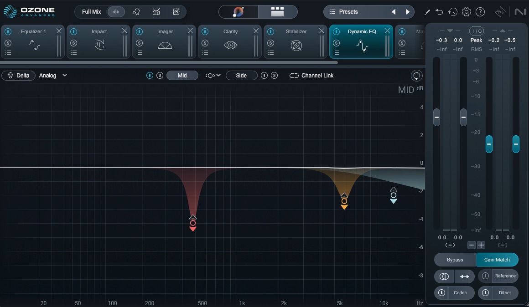Select the vocal balance head icon
This screenshot has width=529, height=307.
pyautogui.click(x=136, y=12)
